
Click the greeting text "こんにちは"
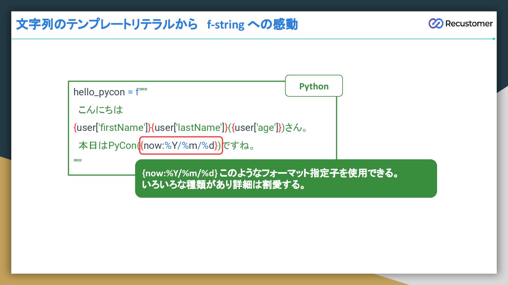[101, 110]
